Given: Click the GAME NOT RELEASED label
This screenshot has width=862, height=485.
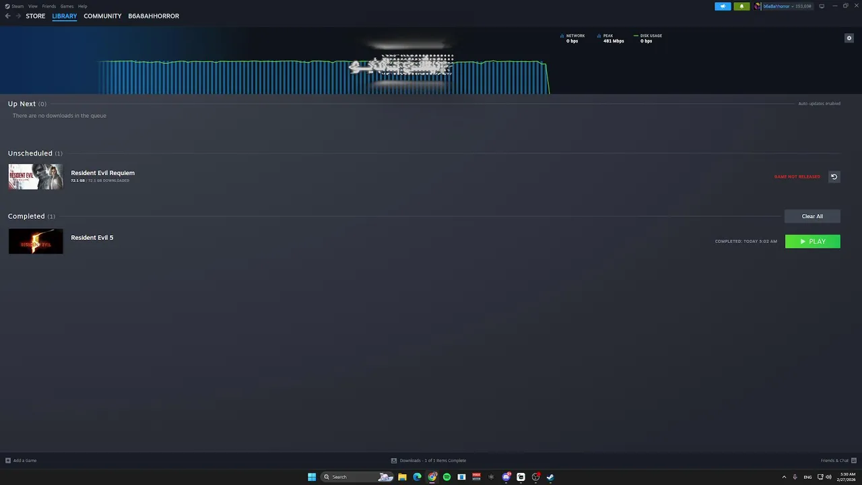Looking at the screenshot, I should pyautogui.click(x=797, y=176).
